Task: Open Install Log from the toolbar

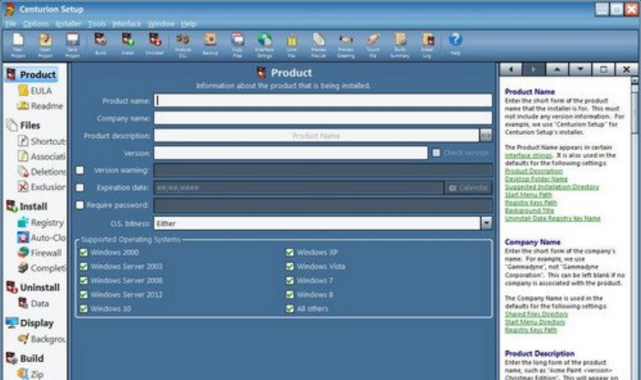Action: (x=427, y=45)
